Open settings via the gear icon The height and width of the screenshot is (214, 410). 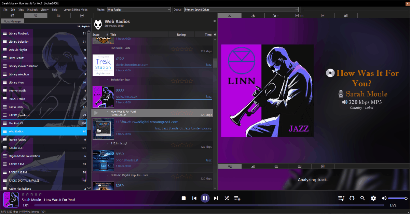[x=373, y=198]
